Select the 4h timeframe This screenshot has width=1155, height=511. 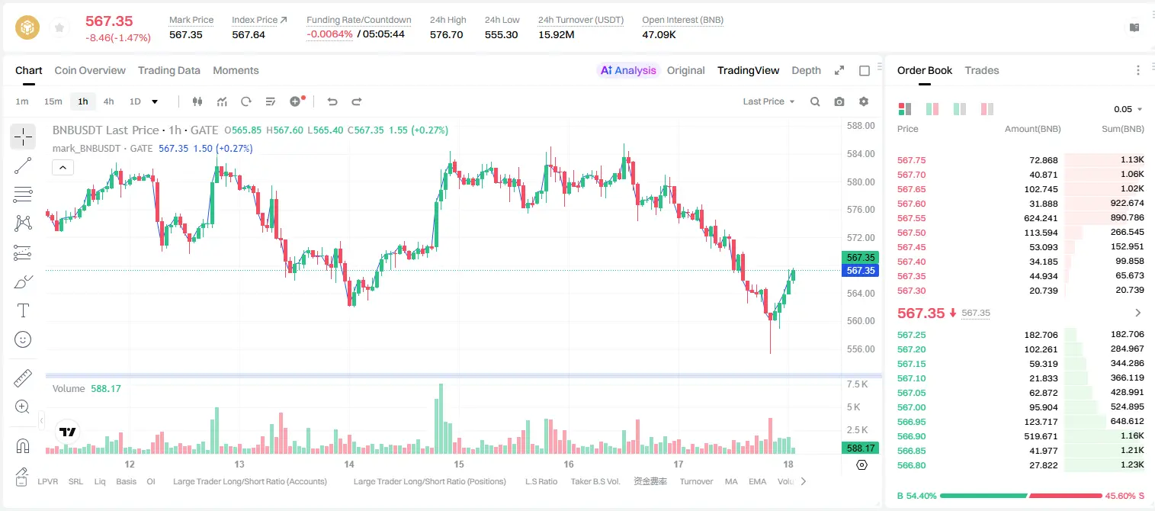[109, 101]
